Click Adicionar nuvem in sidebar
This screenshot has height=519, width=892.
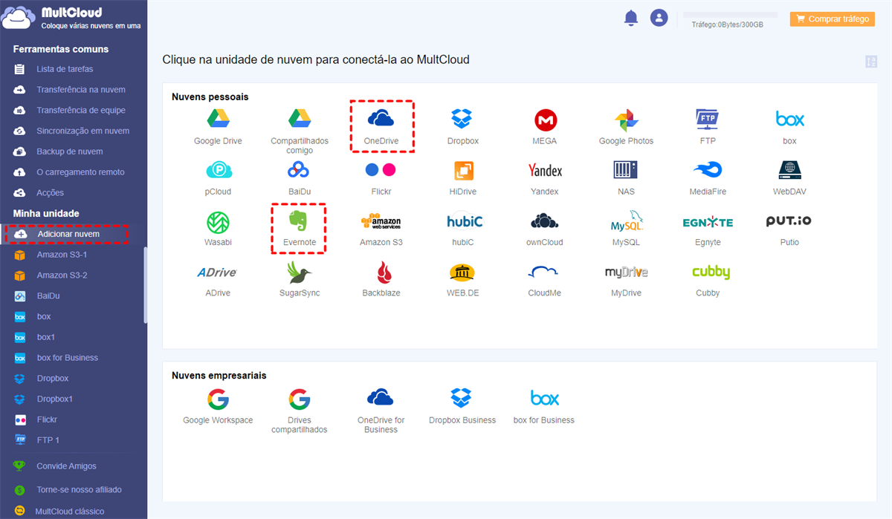[x=67, y=234]
